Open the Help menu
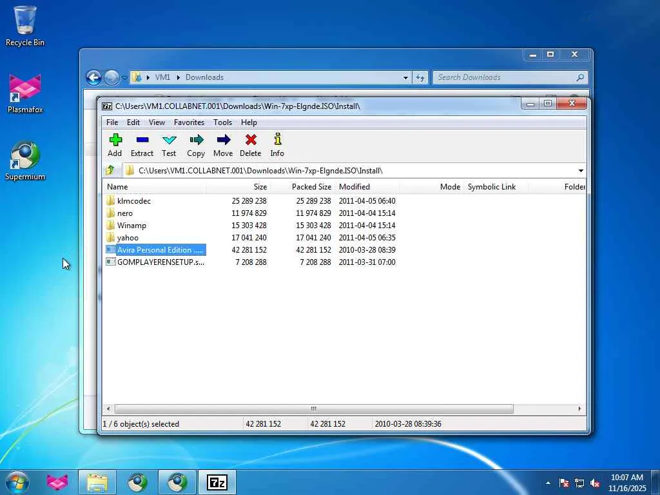660x495 pixels. click(249, 122)
